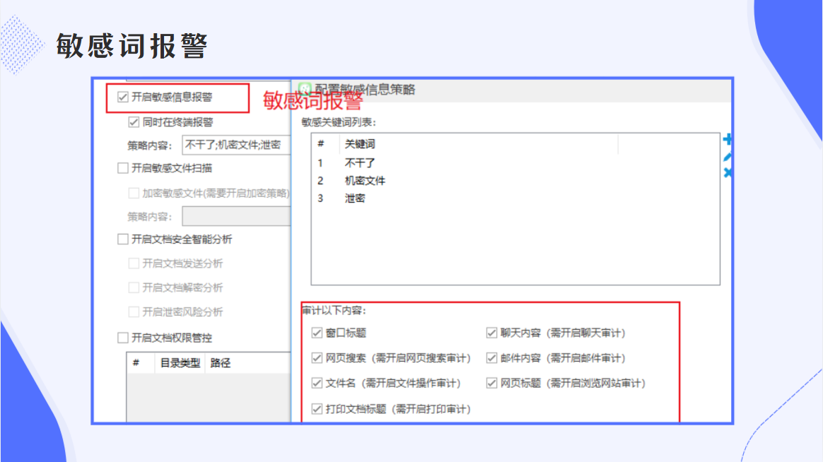This screenshot has height=462, width=823.
Task: Select keyword row 不干了
Action: pyautogui.click(x=515, y=163)
